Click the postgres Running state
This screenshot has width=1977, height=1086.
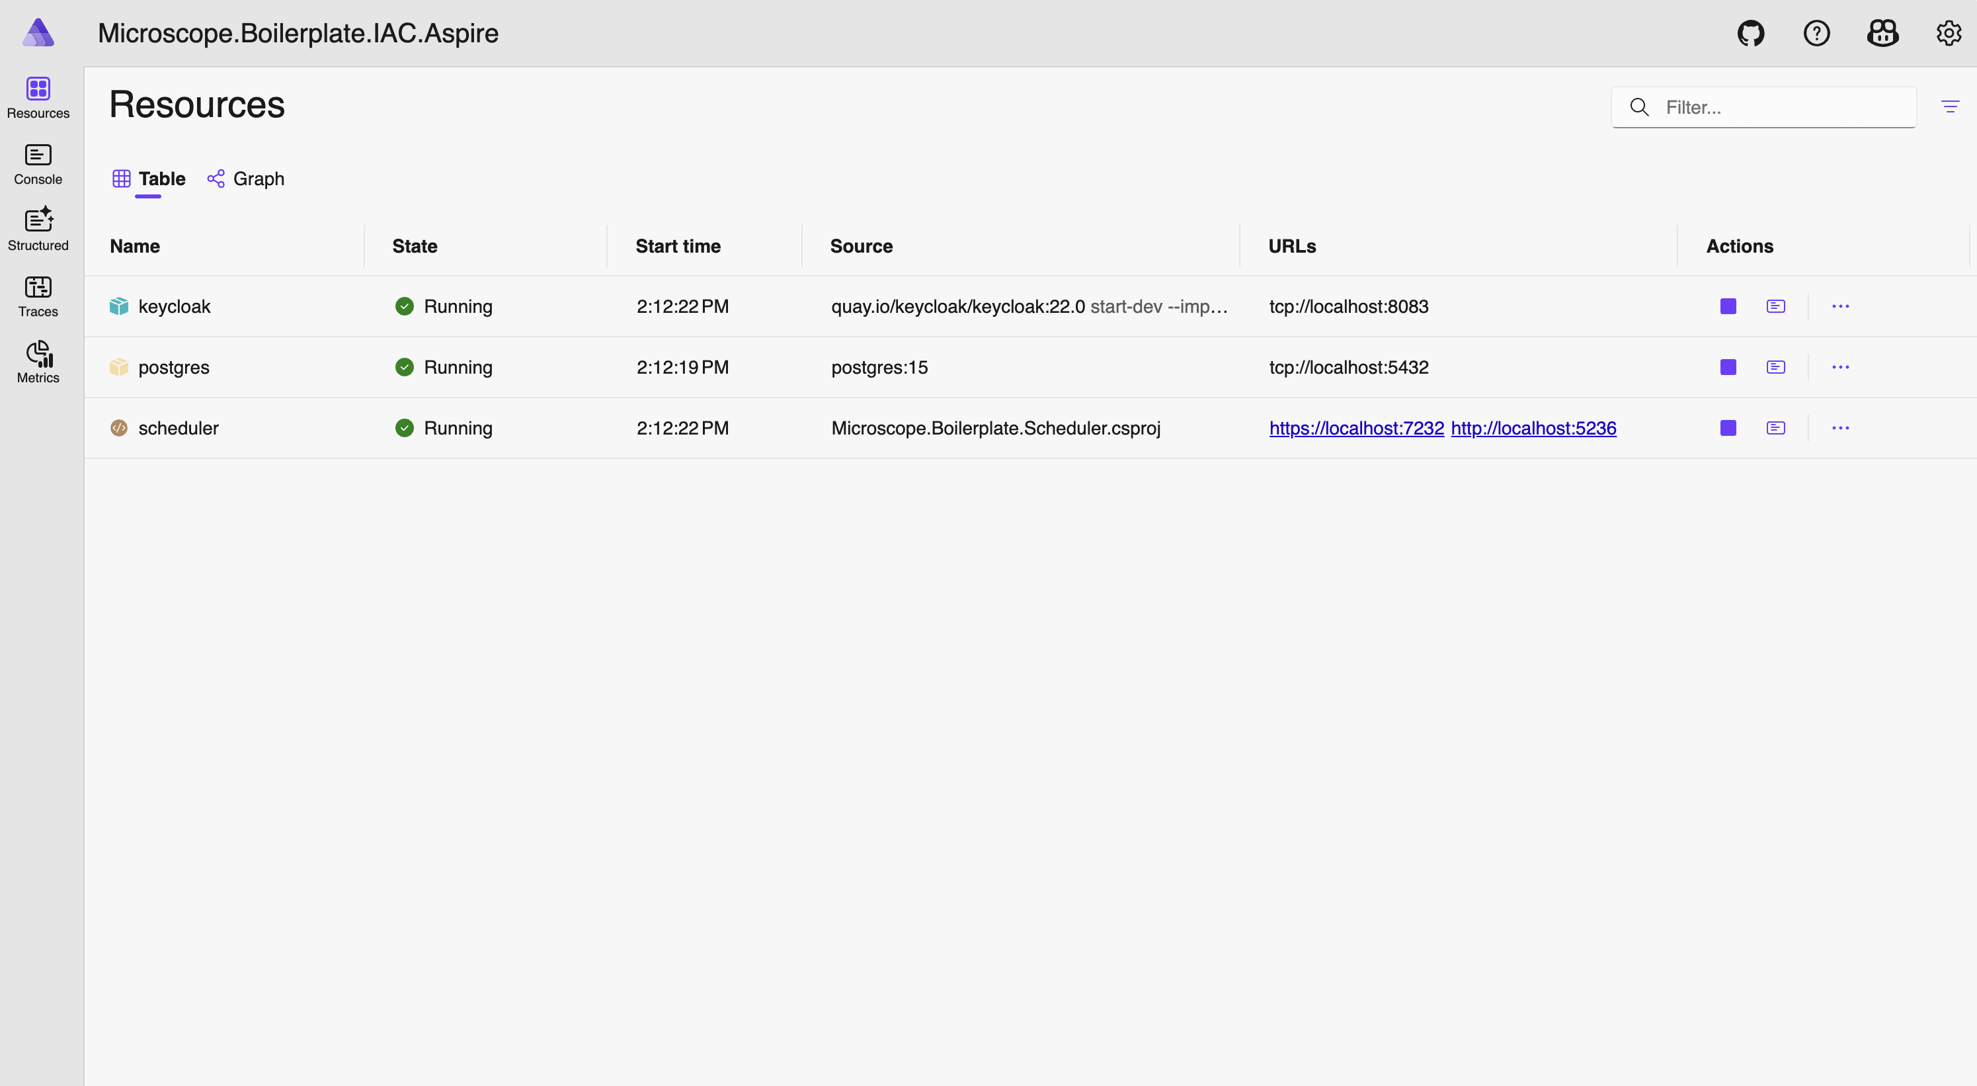tap(444, 367)
